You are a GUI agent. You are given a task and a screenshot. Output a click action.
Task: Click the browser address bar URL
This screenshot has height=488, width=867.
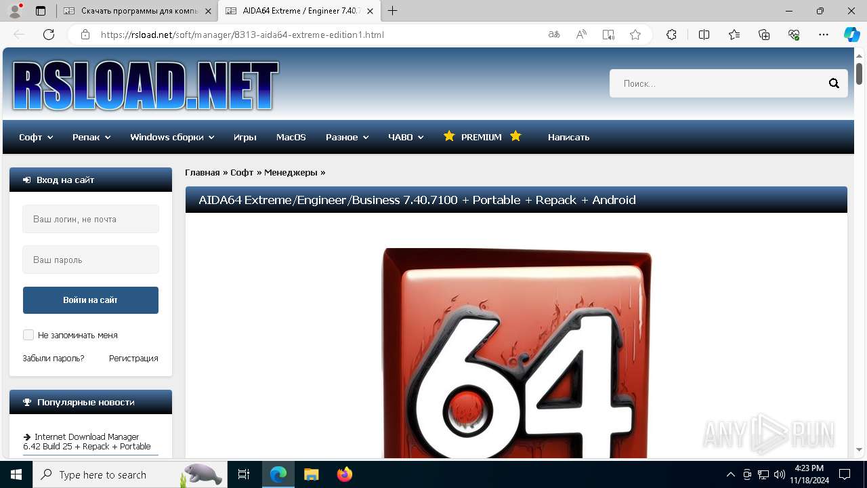point(242,35)
